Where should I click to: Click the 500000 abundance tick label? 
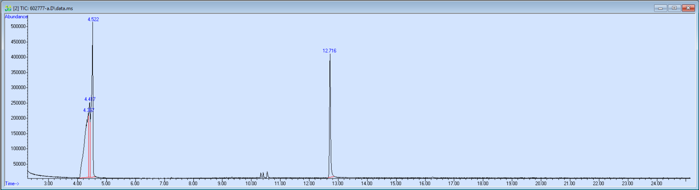click(x=18, y=27)
